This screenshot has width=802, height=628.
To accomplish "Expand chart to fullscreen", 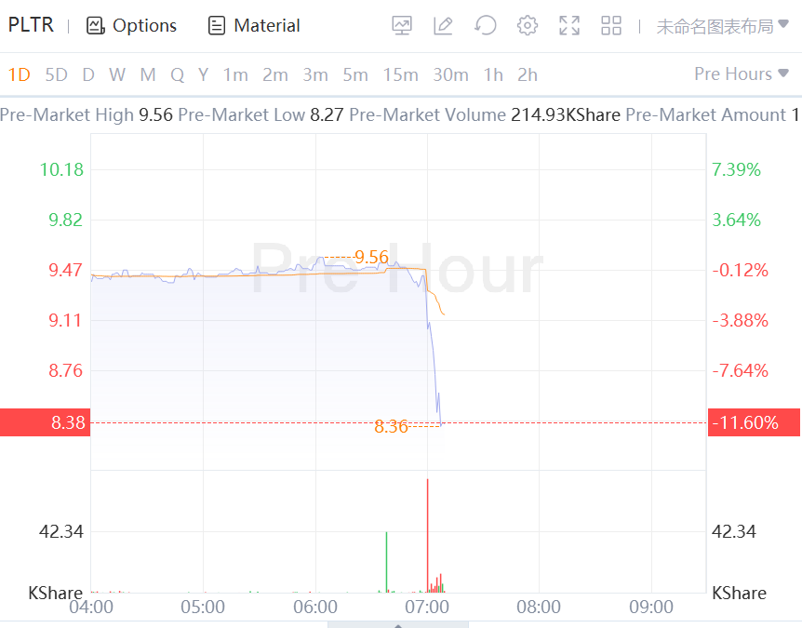I will point(569,26).
